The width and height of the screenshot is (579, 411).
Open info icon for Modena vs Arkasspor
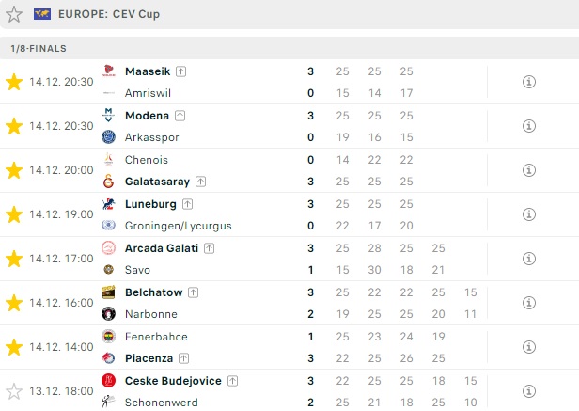pos(529,126)
